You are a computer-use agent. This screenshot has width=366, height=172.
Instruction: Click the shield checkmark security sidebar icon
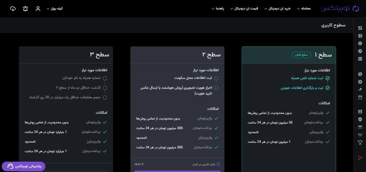[360, 119]
